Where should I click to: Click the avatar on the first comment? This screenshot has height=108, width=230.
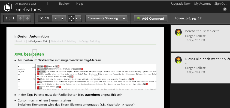(x=178, y=32)
